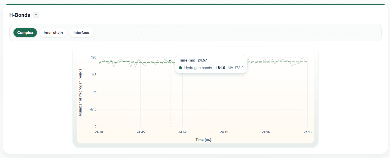
Task: Click the y-axis value 95
Action: [94, 92]
